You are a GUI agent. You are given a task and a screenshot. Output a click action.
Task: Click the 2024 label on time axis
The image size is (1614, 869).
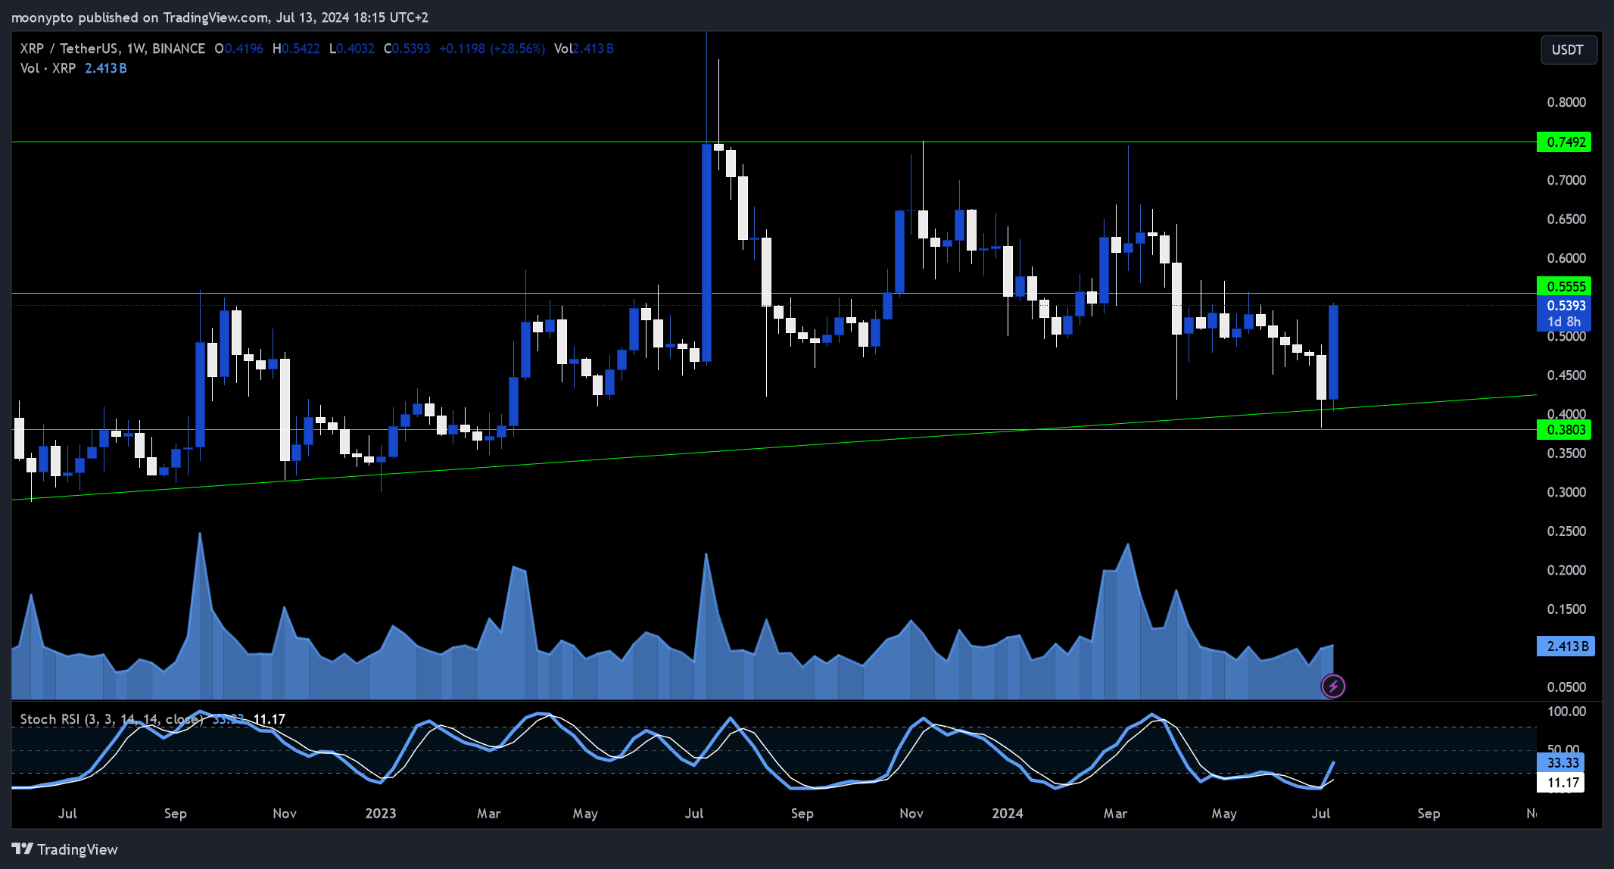point(1007,813)
